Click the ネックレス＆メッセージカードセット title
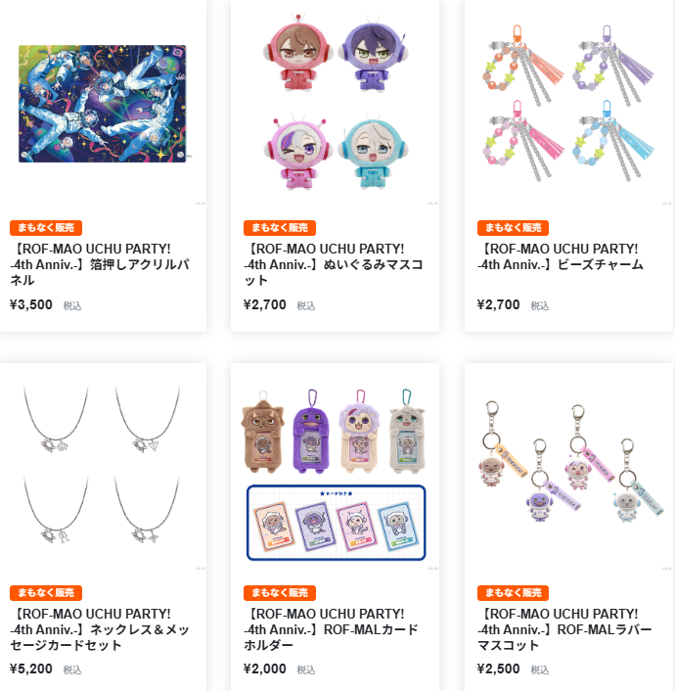This screenshot has height=691, width=675. (x=100, y=629)
